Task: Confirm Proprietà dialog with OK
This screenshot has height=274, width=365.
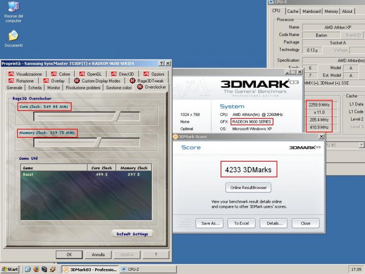Action: coord(69,255)
